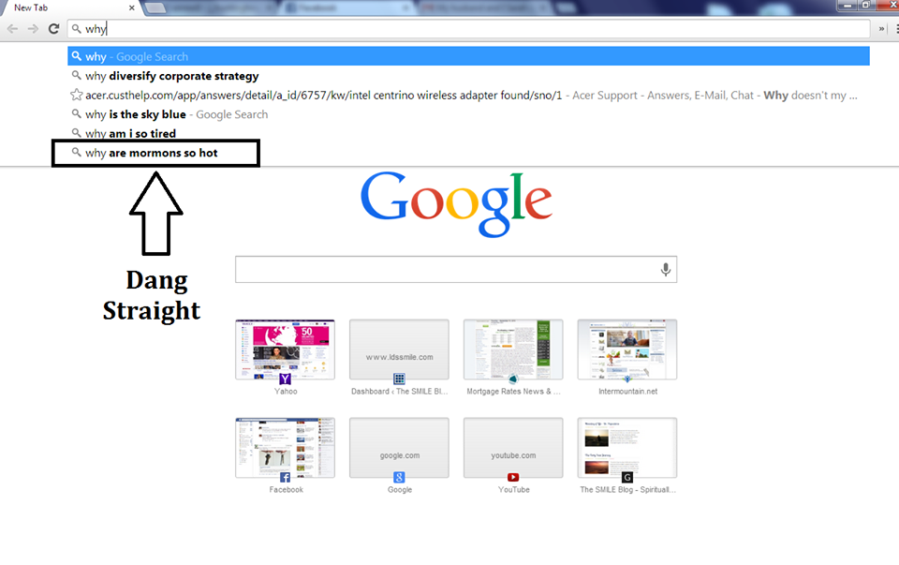The image size is (899, 565).
Task: Expand hidden toolbar items with chevron
Action: [882, 29]
